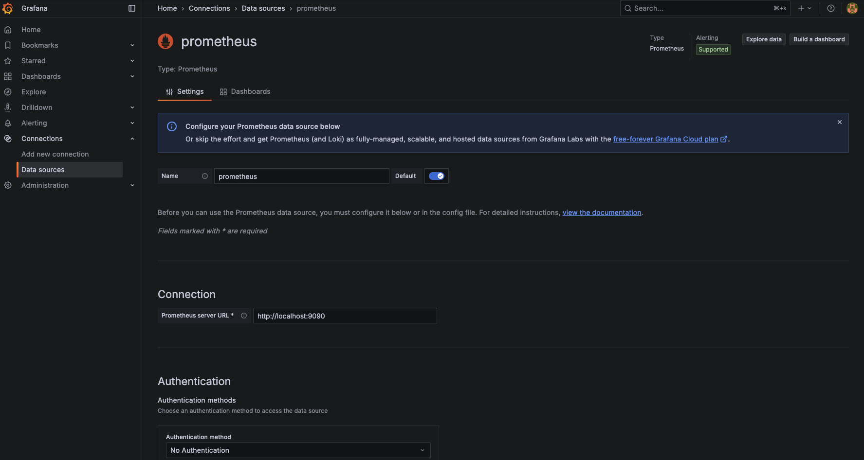This screenshot has height=460, width=864.
Task: Select Data sources in sidebar
Action: point(70,170)
